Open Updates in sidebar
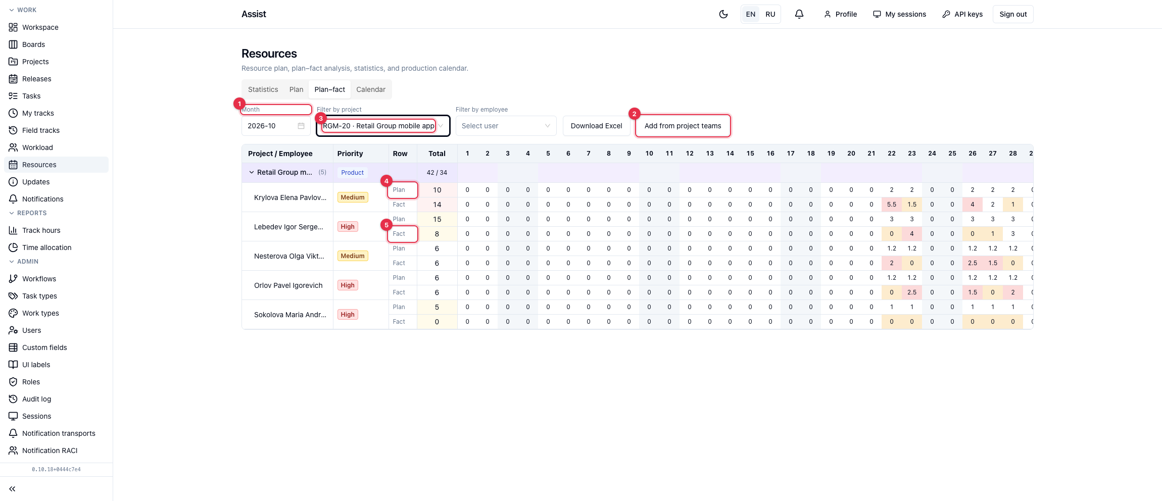 click(x=36, y=182)
